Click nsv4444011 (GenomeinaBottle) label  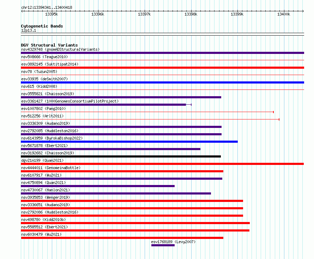[51, 168]
